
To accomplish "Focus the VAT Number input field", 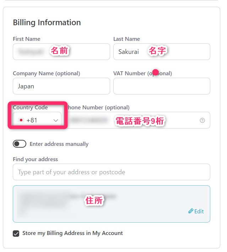I will pyautogui.click(x=161, y=86).
